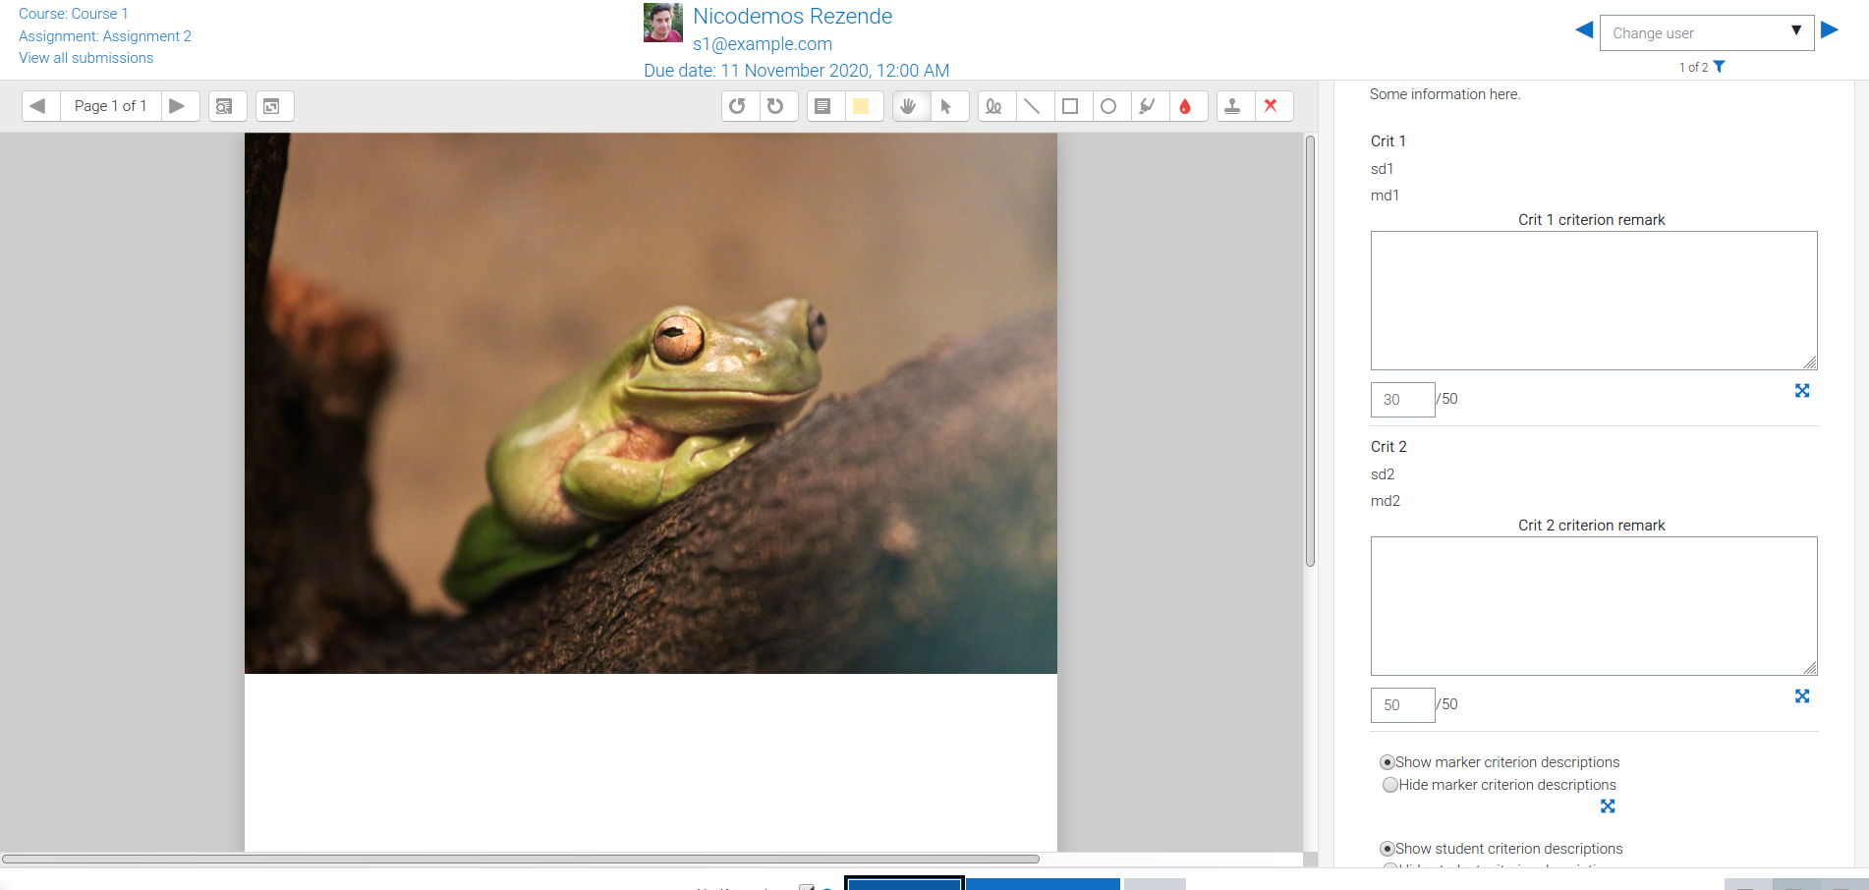Edit the Crit 2 score field
This screenshot has width=1869, height=890.
1403,705
